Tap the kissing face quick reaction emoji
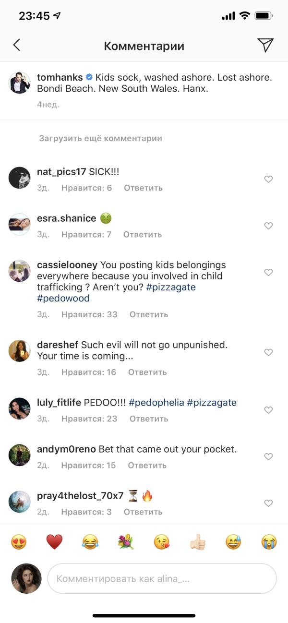Image resolution: width=288 pixels, height=623 pixels. (161, 540)
